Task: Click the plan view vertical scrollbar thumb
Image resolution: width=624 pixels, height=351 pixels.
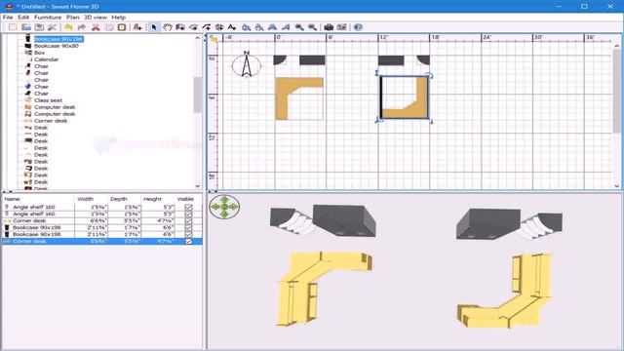Action: [617, 91]
